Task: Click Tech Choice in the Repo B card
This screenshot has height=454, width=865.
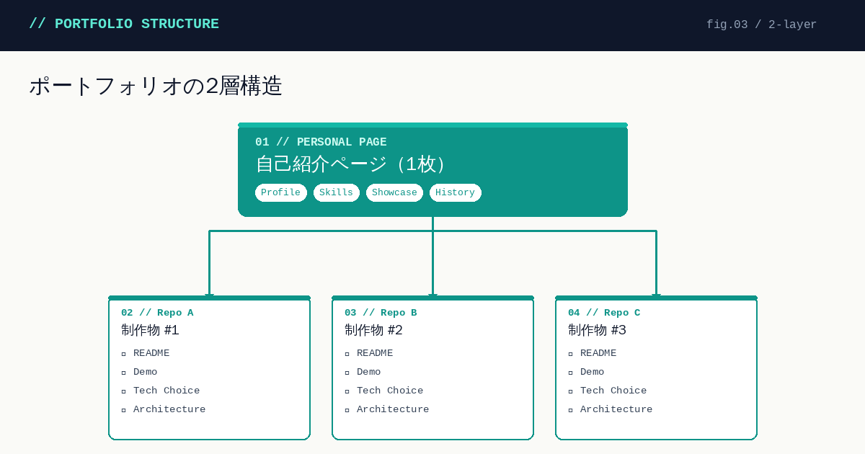Action: point(390,391)
